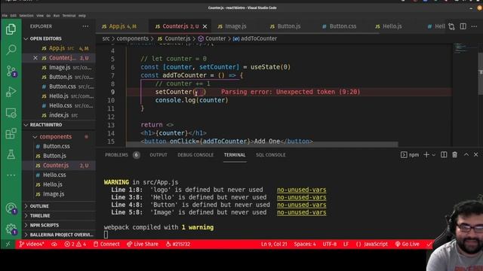This screenshot has width=483, height=271.
Task: Close the bottom panel
Action: point(476,154)
